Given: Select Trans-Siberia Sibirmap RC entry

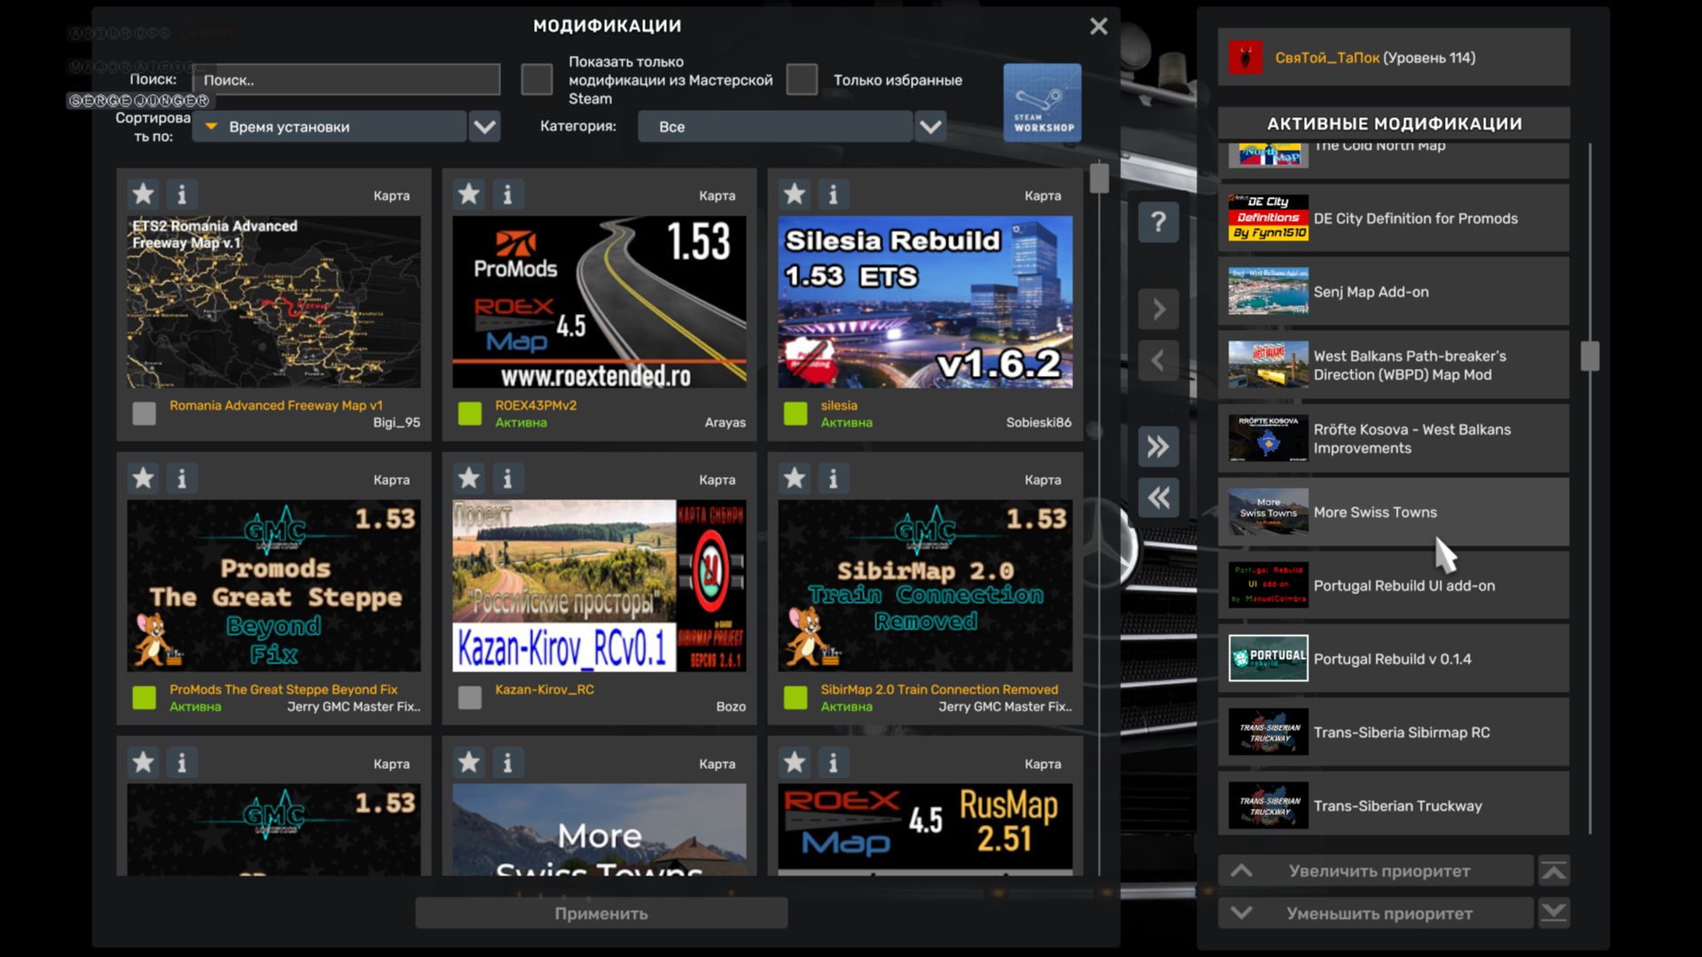Looking at the screenshot, I should tap(1393, 733).
